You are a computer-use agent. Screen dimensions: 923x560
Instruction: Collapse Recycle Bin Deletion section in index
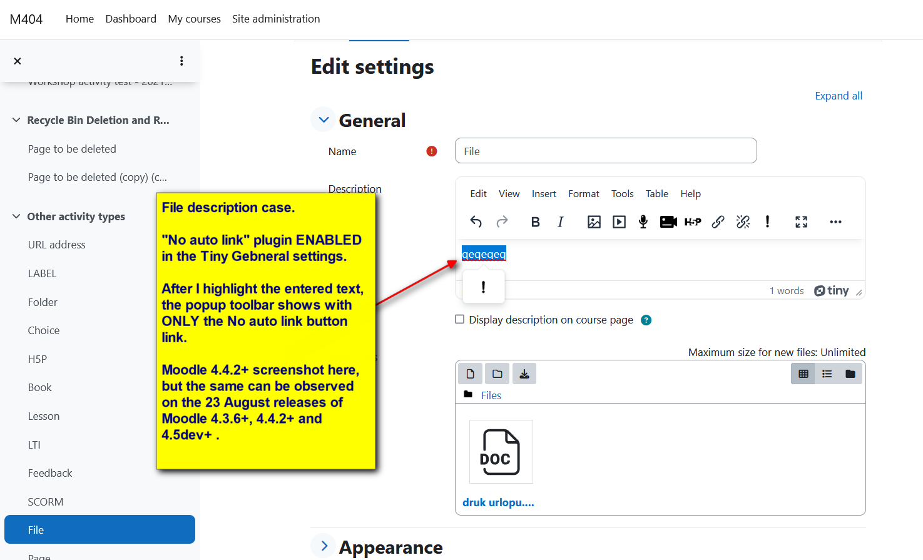coord(16,120)
